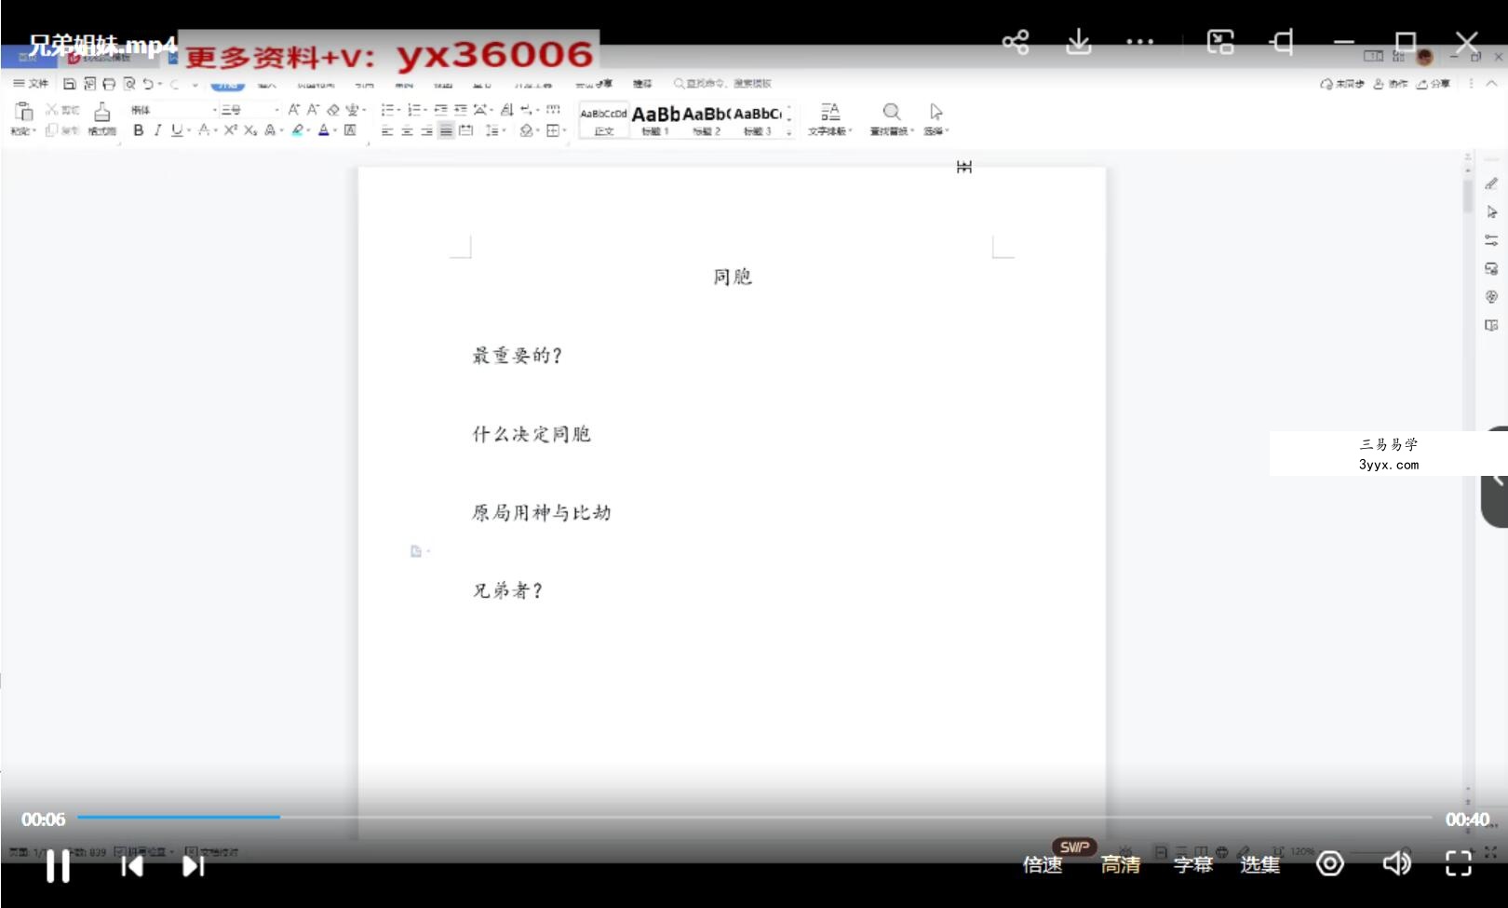Viewport: 1508px width, 908px height.
Task: Click the WPS print preview icon
Action: coord(129,84)
